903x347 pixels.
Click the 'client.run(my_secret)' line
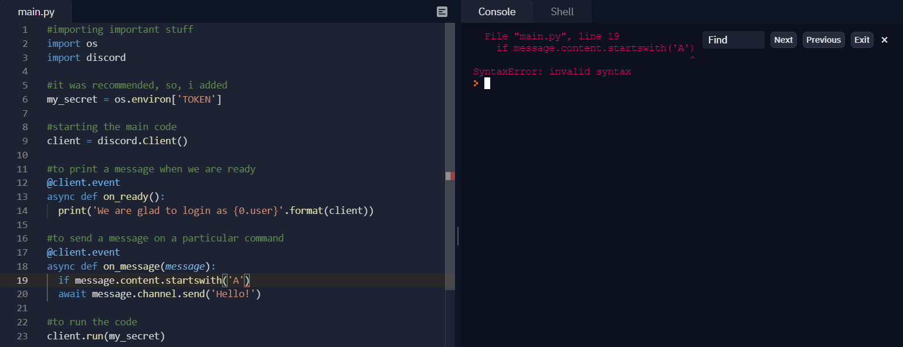(x=106, y=336)
